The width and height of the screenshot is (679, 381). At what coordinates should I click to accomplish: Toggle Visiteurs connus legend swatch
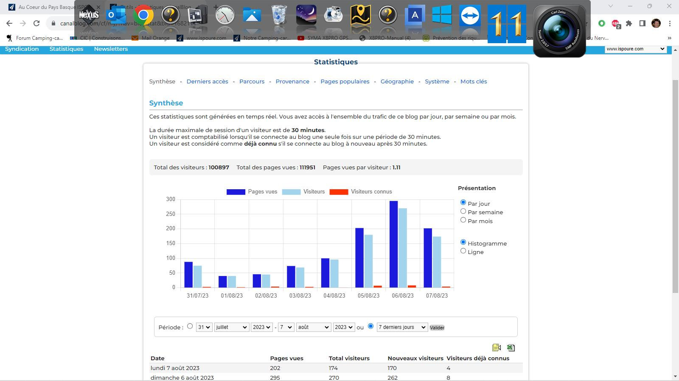click(x=339, y=192)
